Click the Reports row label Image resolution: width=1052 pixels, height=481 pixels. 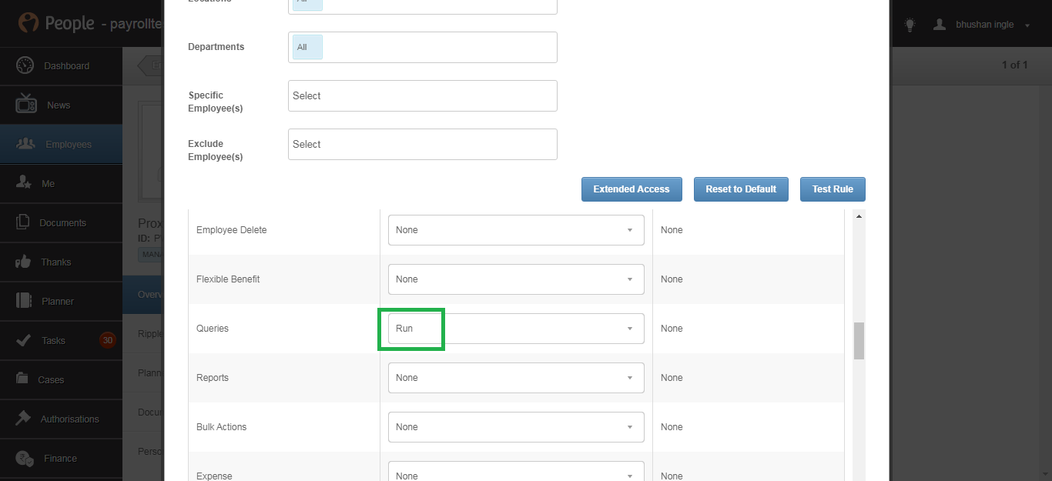tap(213, 378)
